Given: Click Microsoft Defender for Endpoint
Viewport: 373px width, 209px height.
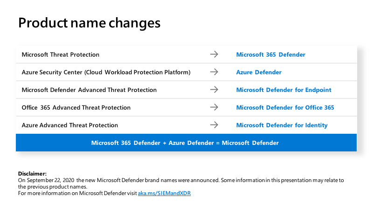Looking at the screenshot, I should click(x=283, y=90).
